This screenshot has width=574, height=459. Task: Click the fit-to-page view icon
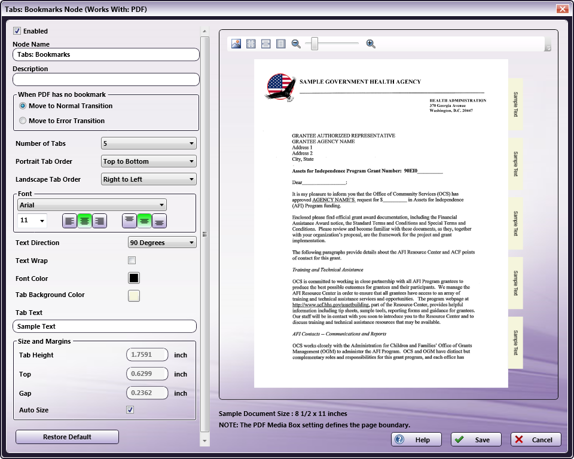251,44
